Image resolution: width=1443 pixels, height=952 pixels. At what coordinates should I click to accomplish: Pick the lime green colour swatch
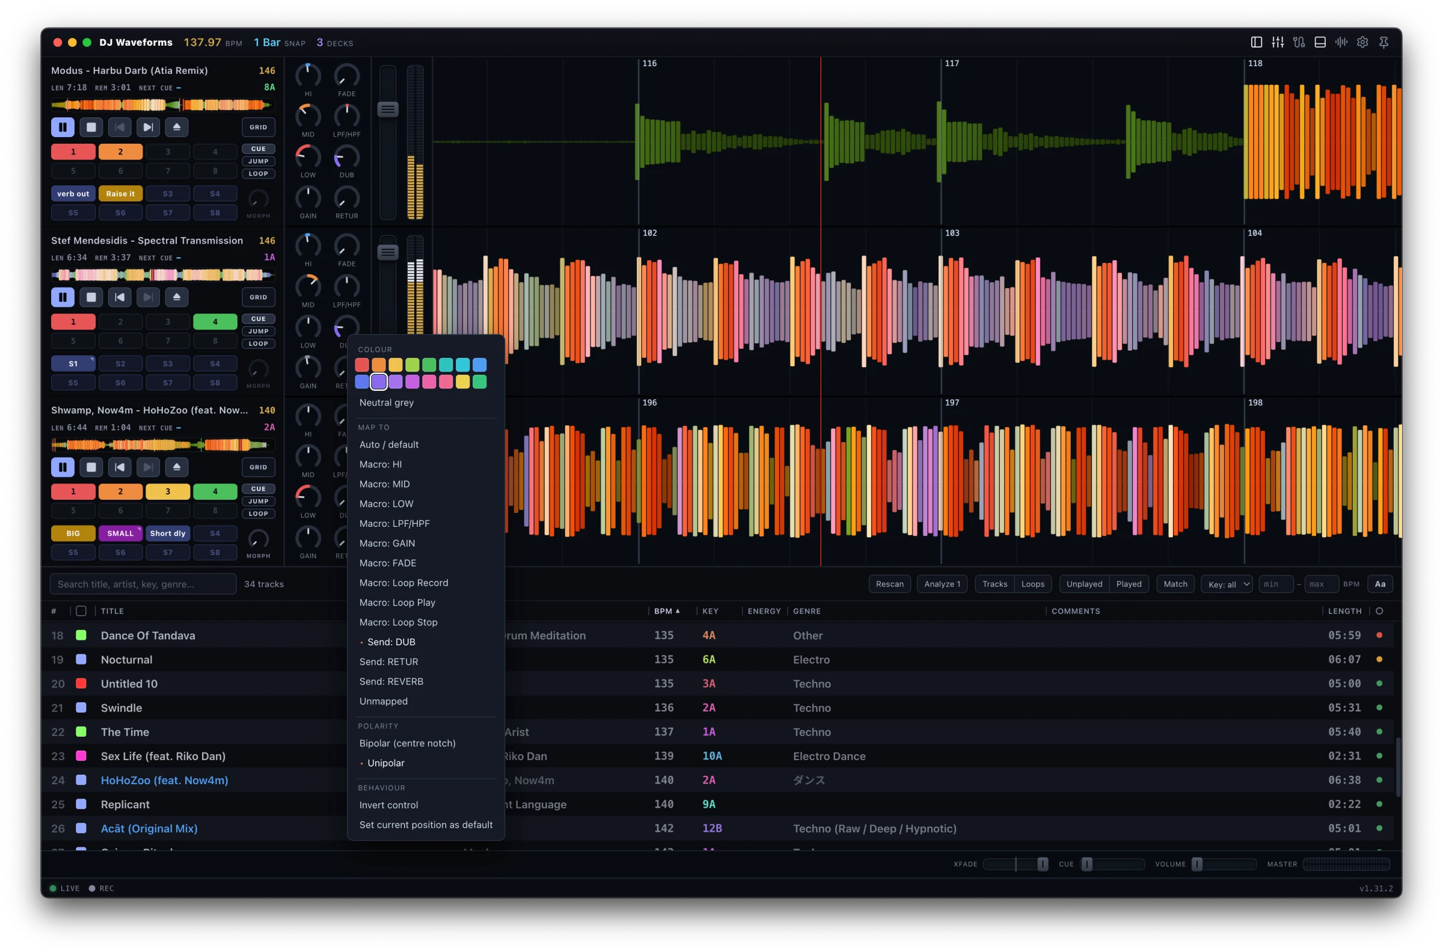point(412,364)
